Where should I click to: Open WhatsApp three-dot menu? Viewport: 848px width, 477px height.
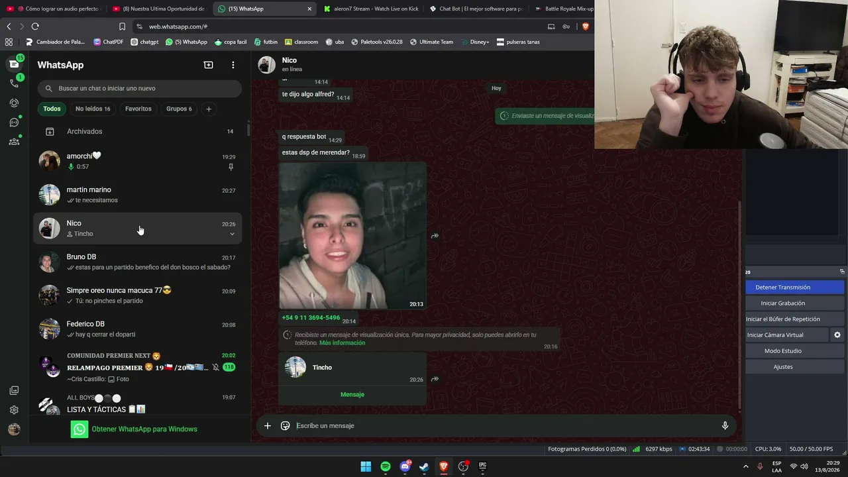pos(233,65)
